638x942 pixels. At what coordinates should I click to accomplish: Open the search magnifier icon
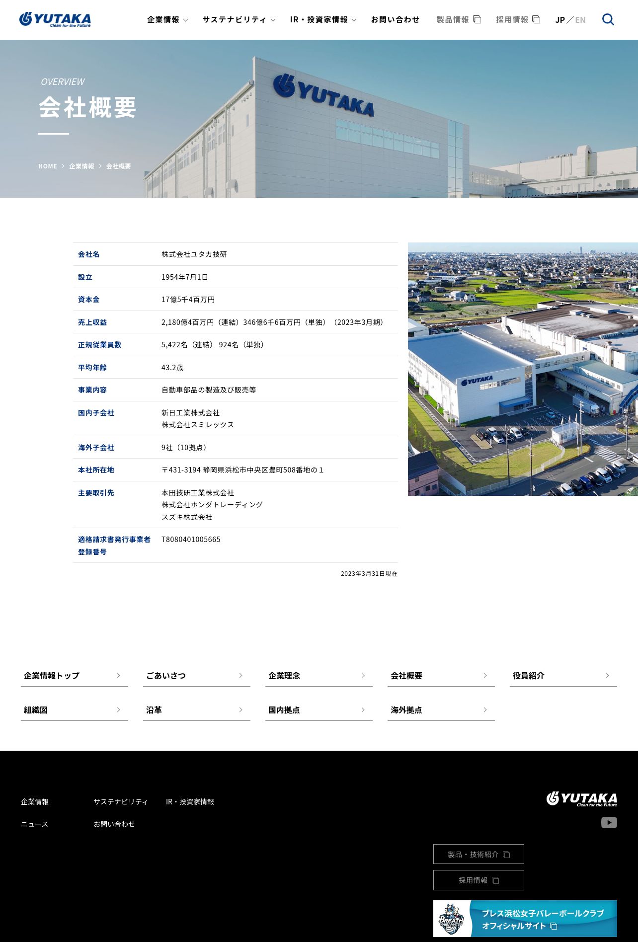[608, 19]
